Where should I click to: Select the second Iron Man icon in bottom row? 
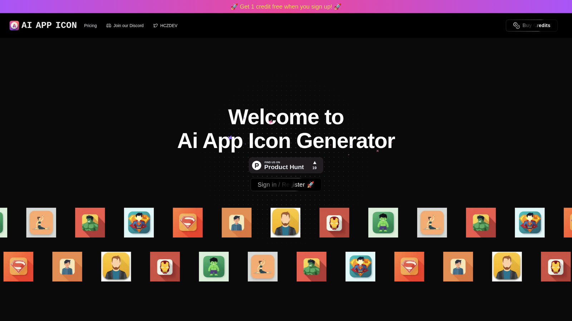(556, 266)
